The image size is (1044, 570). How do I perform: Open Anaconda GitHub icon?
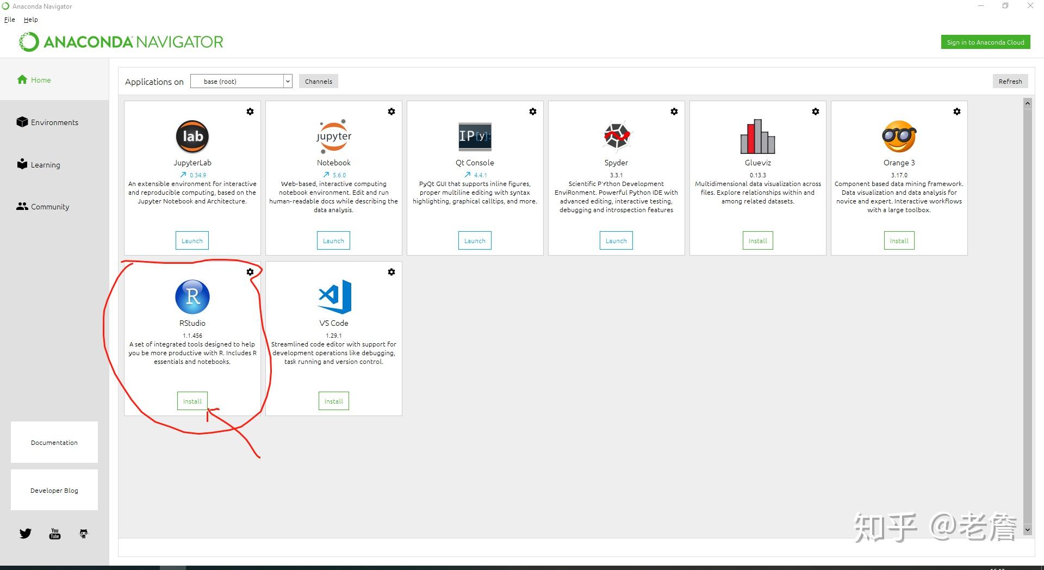84,534
